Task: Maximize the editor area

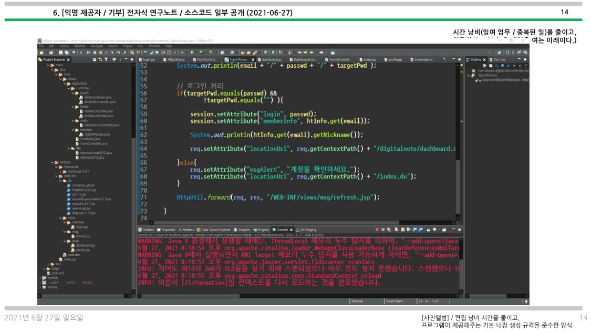Action: click(x=460, y=59)
